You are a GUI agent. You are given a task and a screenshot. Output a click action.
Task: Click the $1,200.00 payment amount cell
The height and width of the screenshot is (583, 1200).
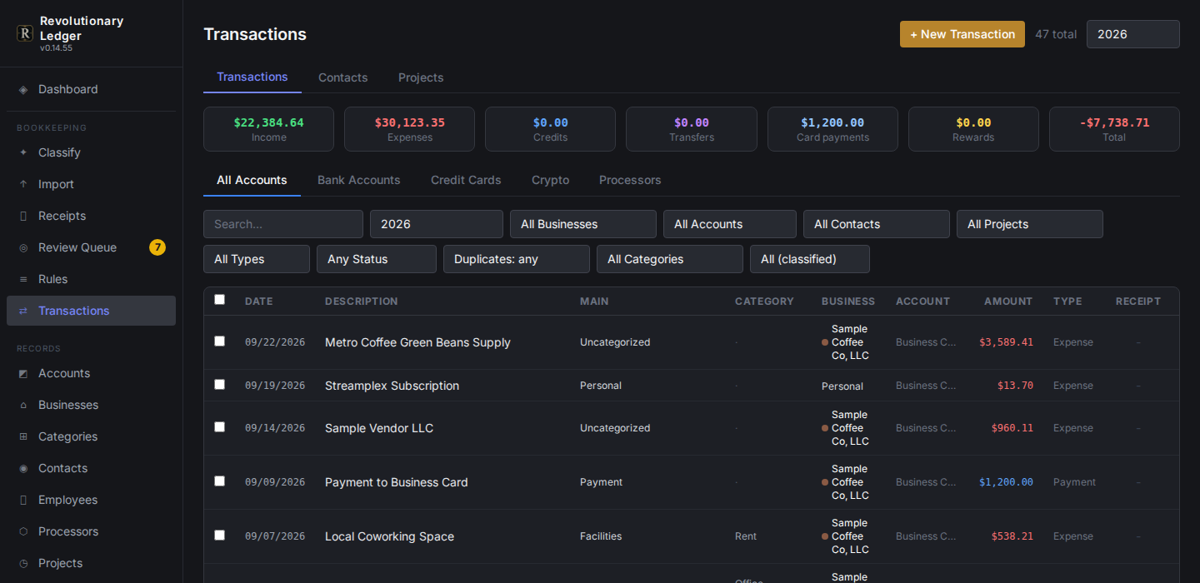[1006, 482]
